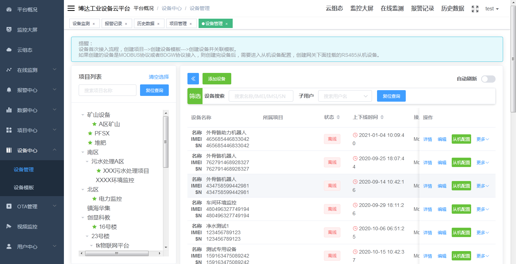516x264 pixels.
Task: Enter fullscreen using the expand icon
Action: point(475,8)
